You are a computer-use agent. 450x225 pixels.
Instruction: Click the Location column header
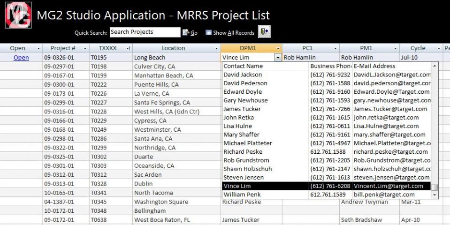177,48
